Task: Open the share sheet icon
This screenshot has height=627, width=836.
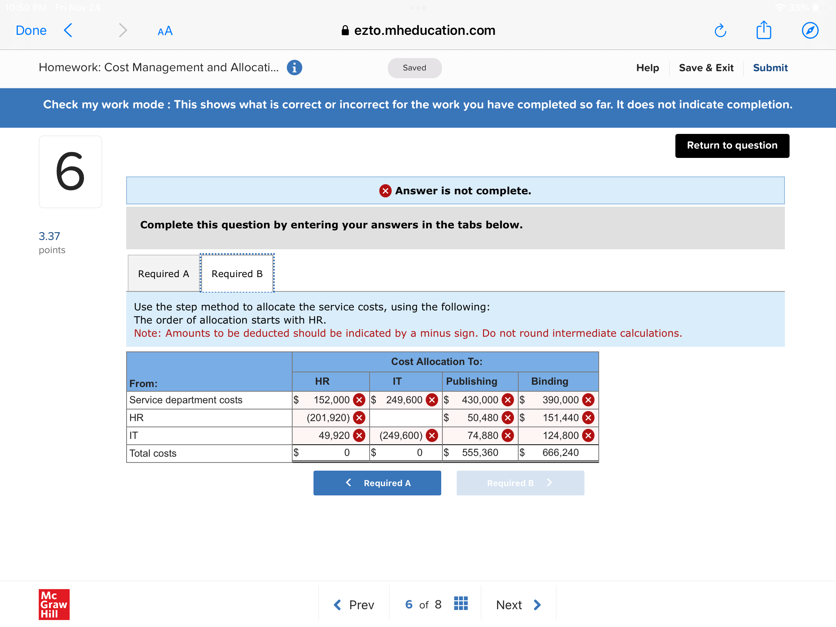Action: 764,30
